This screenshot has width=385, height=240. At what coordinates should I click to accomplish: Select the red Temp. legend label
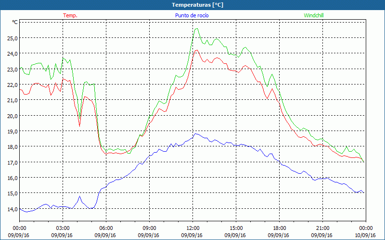[x=70, y=15]
